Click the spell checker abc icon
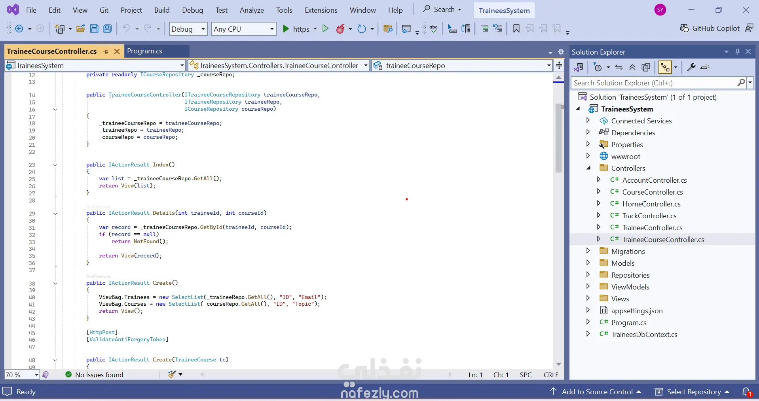This screenshot has height=401, width=759. 434,28
